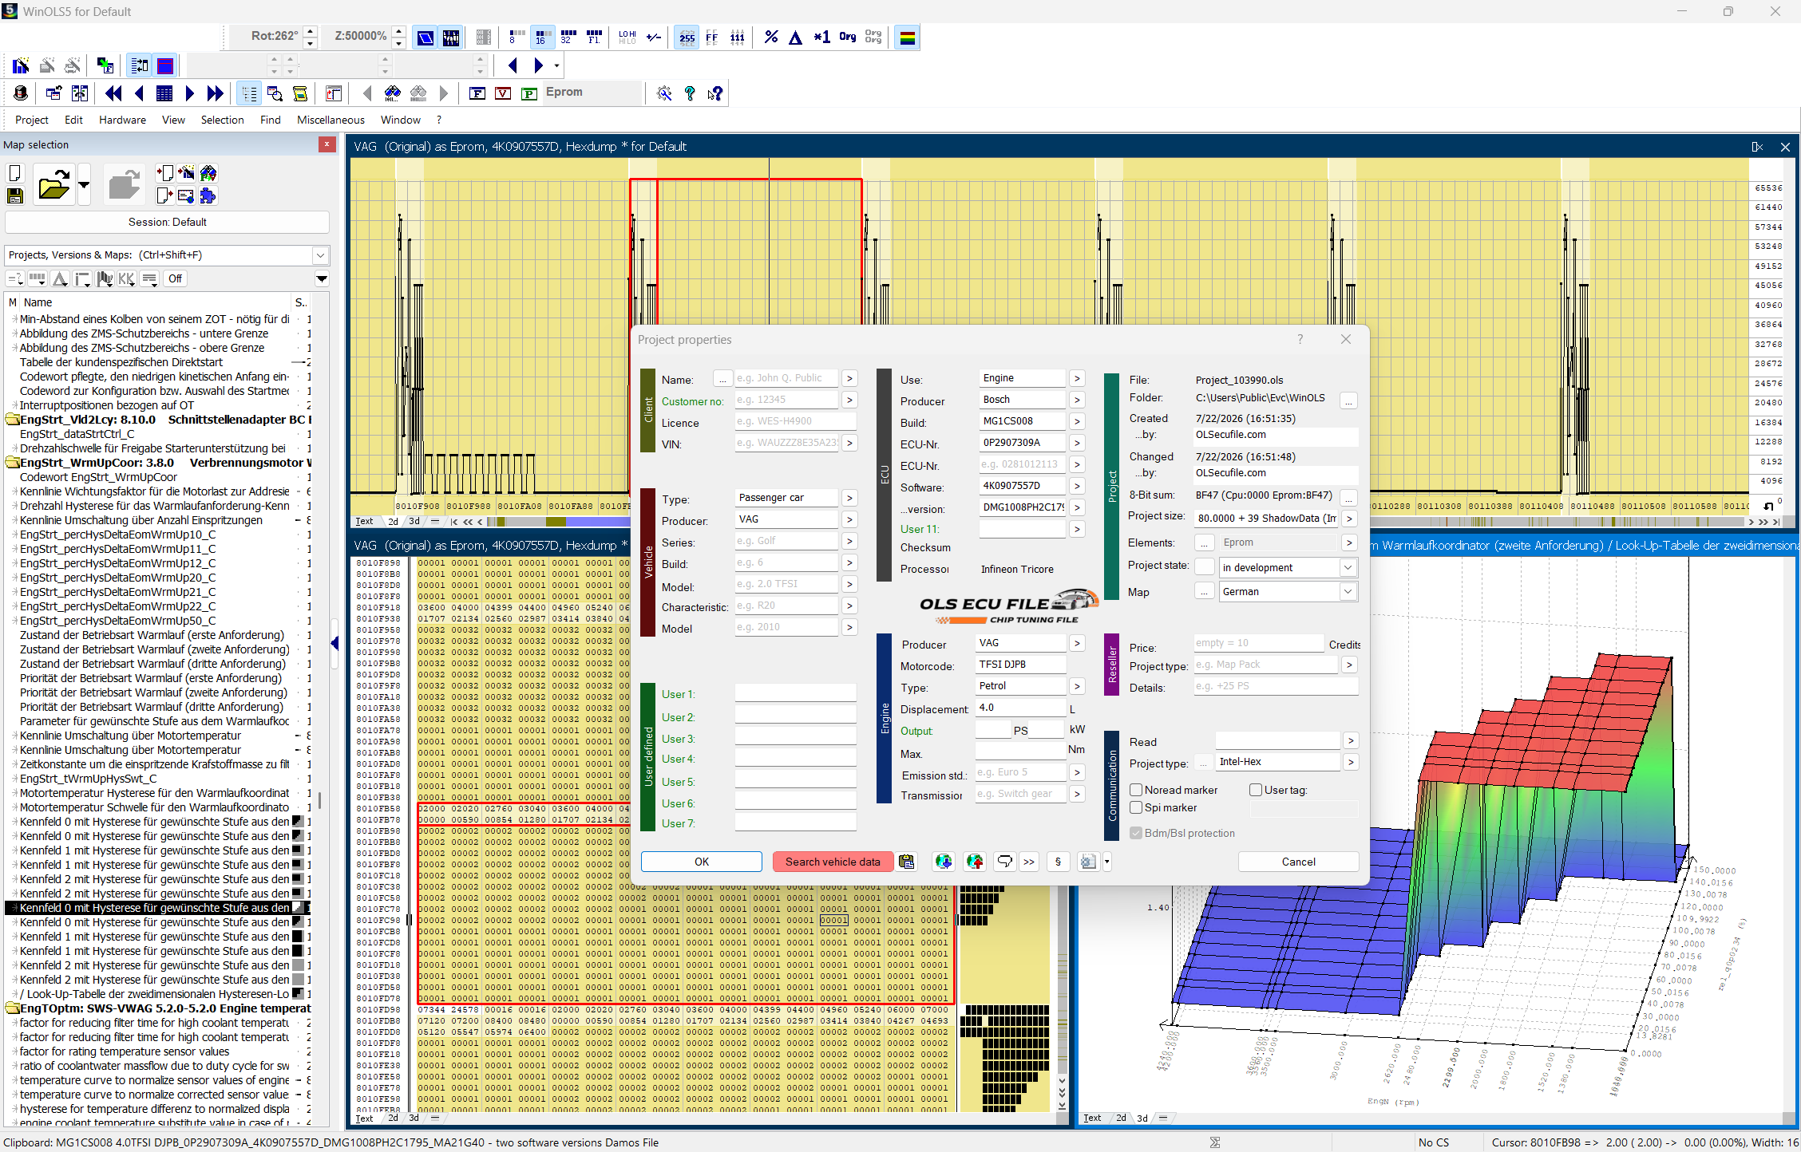Click the blue binoculars find icon

[393, 93]
